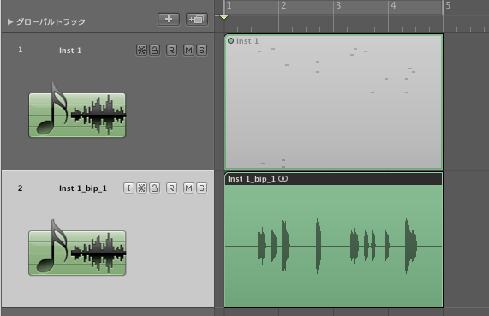Click the add new track plus button
This screenshot has width=489, height=316.
169,19
